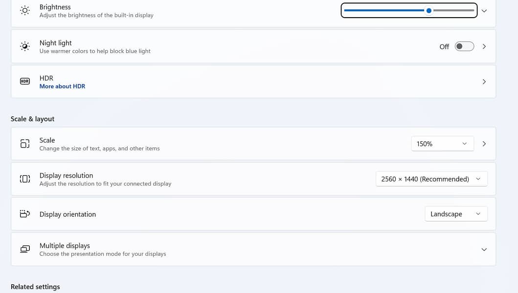Click the Brightness sun icon

click(25, 11)
